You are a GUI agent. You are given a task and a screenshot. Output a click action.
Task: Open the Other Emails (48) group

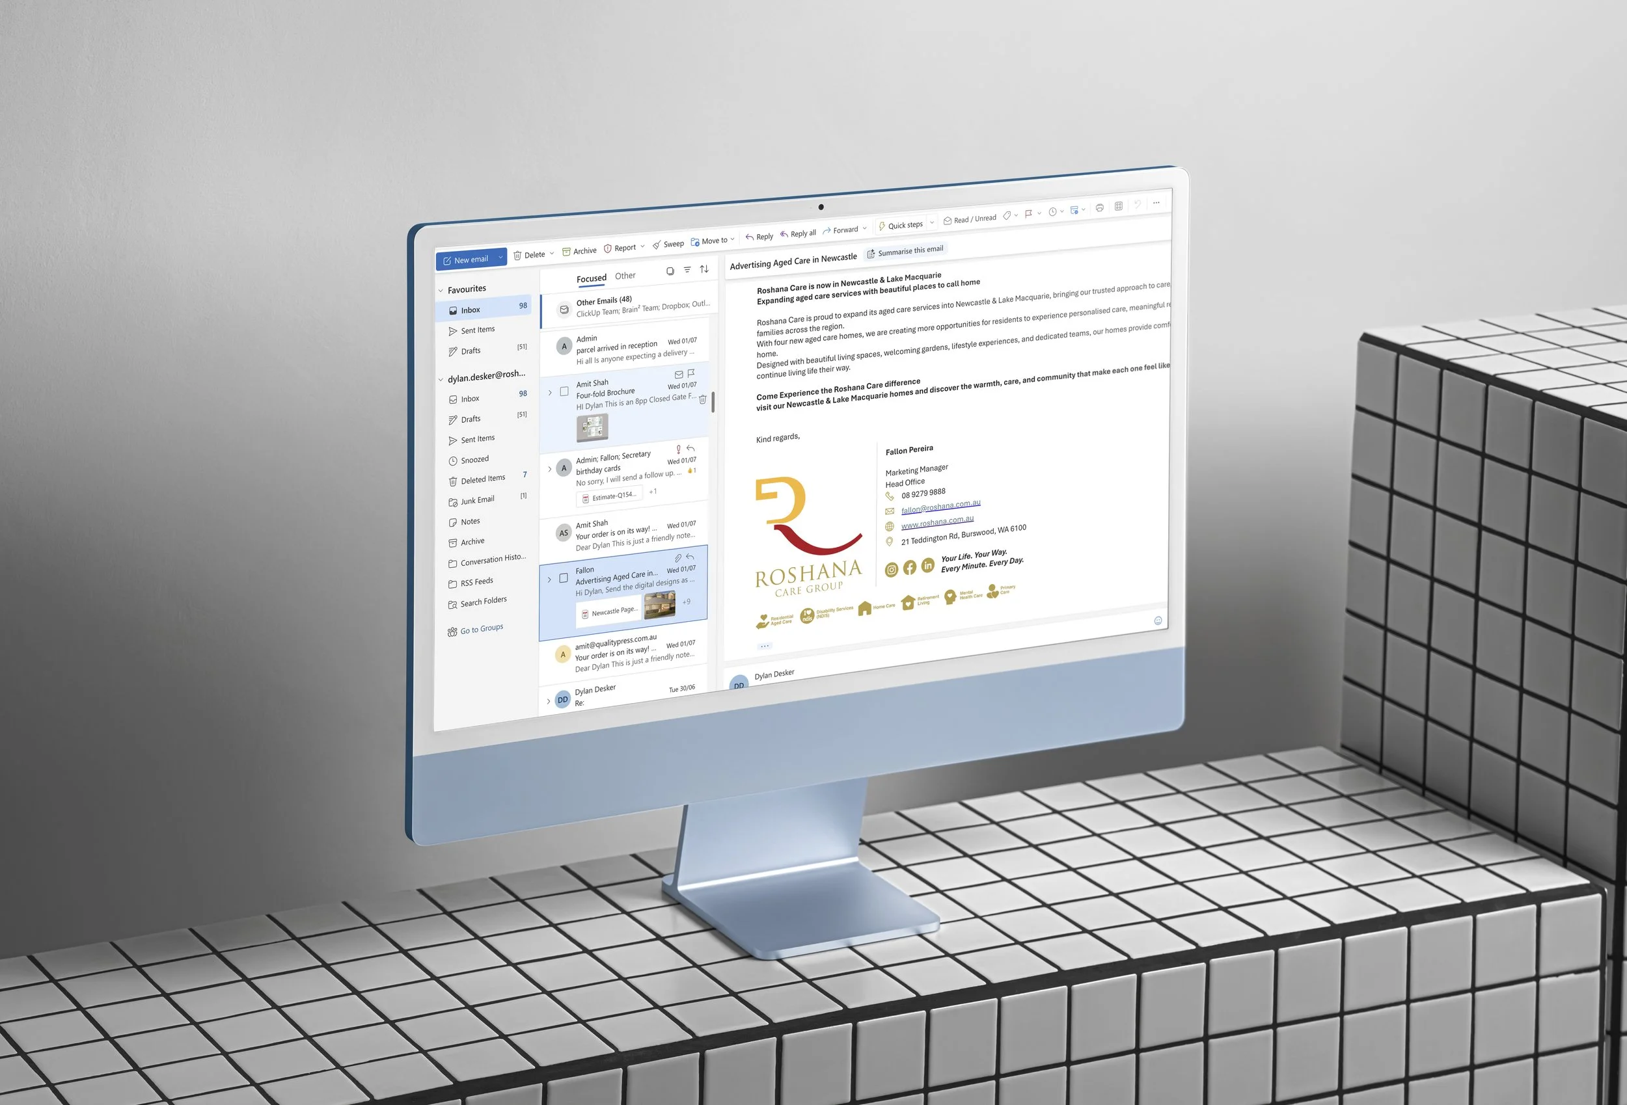(629, 306)
